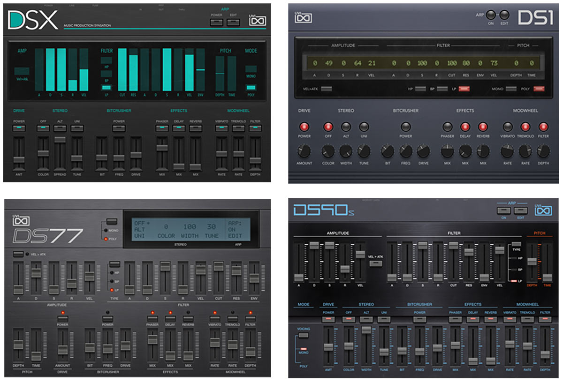
Task: Click the DS1 stereo WIDTH knob
Action: 346,151
